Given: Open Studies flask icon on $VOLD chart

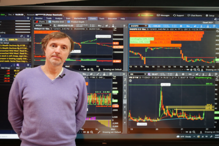Looking at the screenshot, I should click(113, 26).
